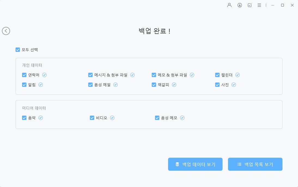Click status check icon beside 비디오
This screenshot has width=298, height=187.
112,118
